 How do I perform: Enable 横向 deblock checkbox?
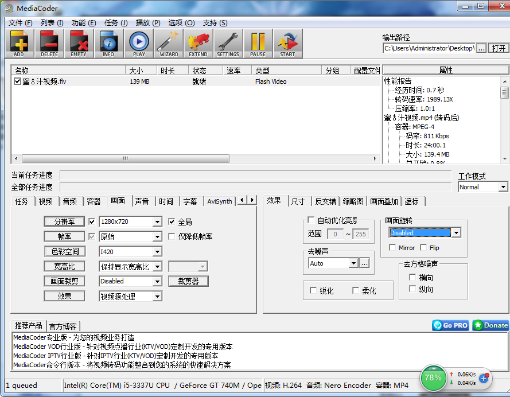412,277
